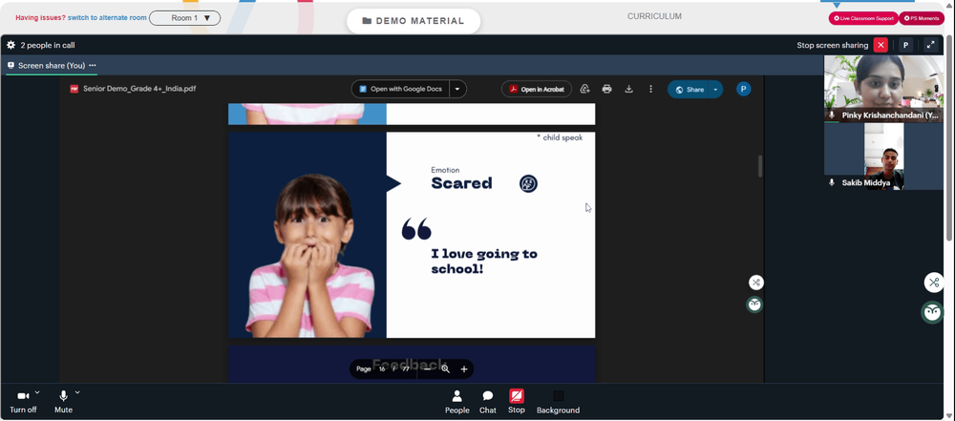
Task: Click the quote I love going to school!
Action: tap(484, 261)
